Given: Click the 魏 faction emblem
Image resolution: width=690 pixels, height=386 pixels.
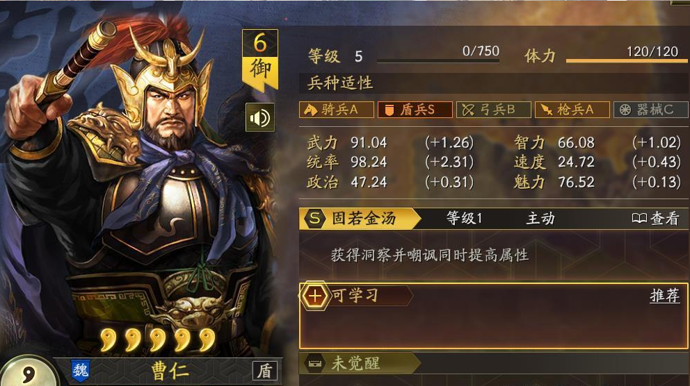Looking at the screenshot, I should pyautogui.click(x=81, y=371).
